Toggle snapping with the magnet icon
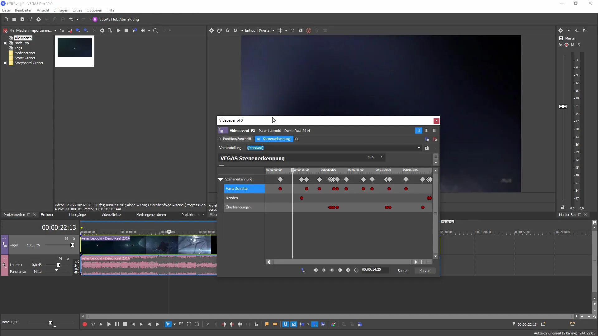Image resolution: width=598 pixels, height=336 pixels. 285,324
